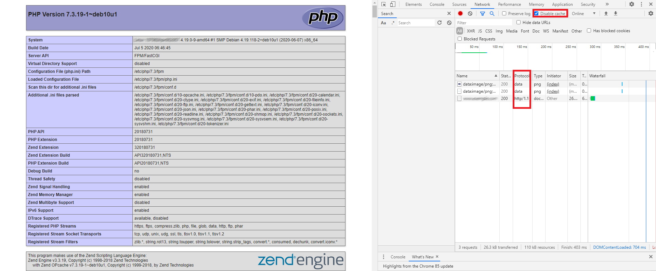Open the Application tab

pos(562,4)
